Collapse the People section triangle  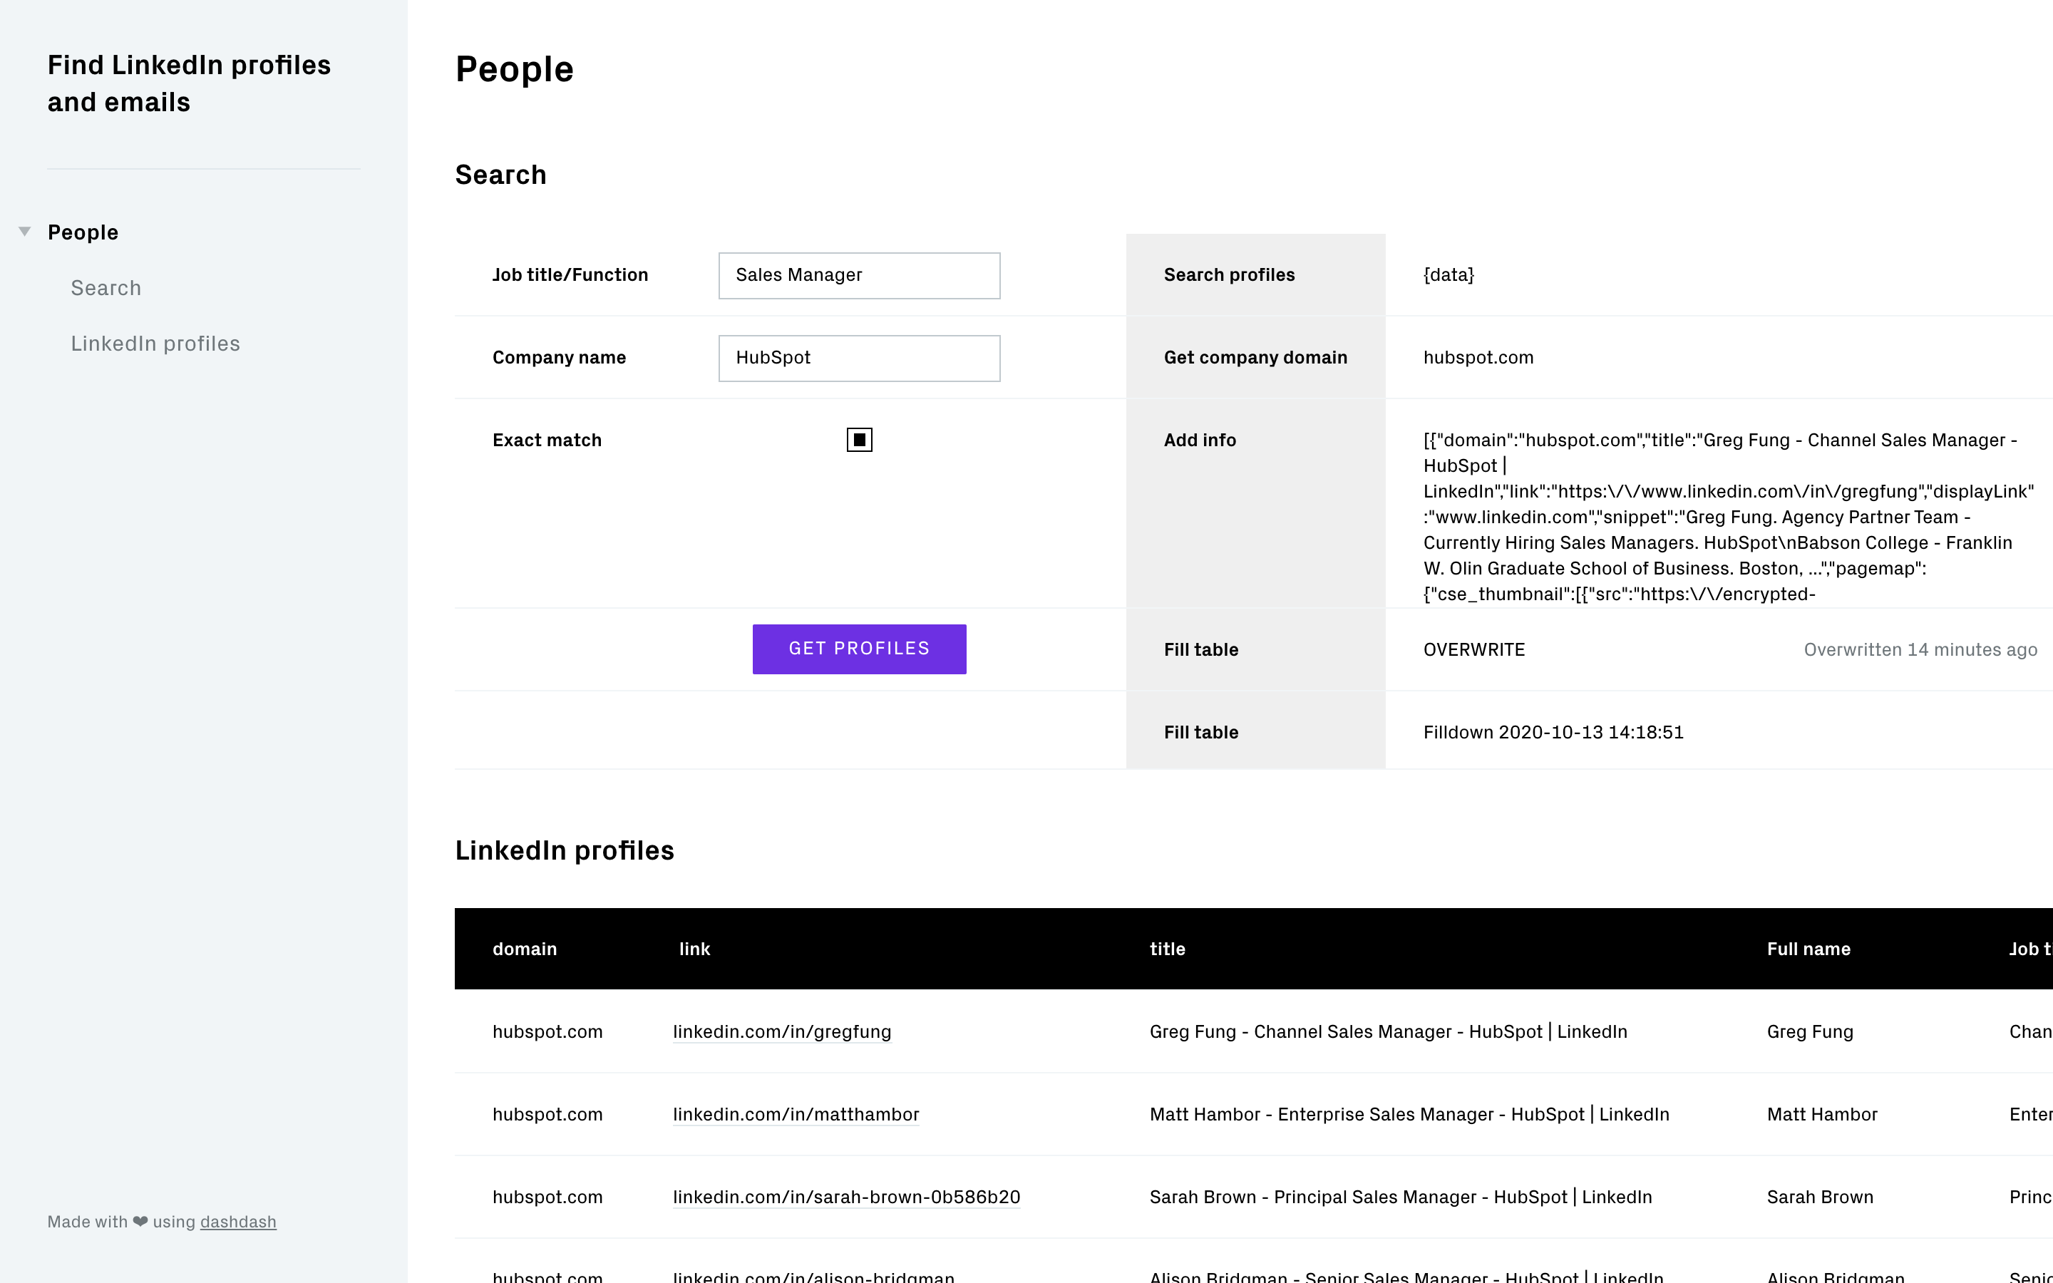[x=25, y=232]
